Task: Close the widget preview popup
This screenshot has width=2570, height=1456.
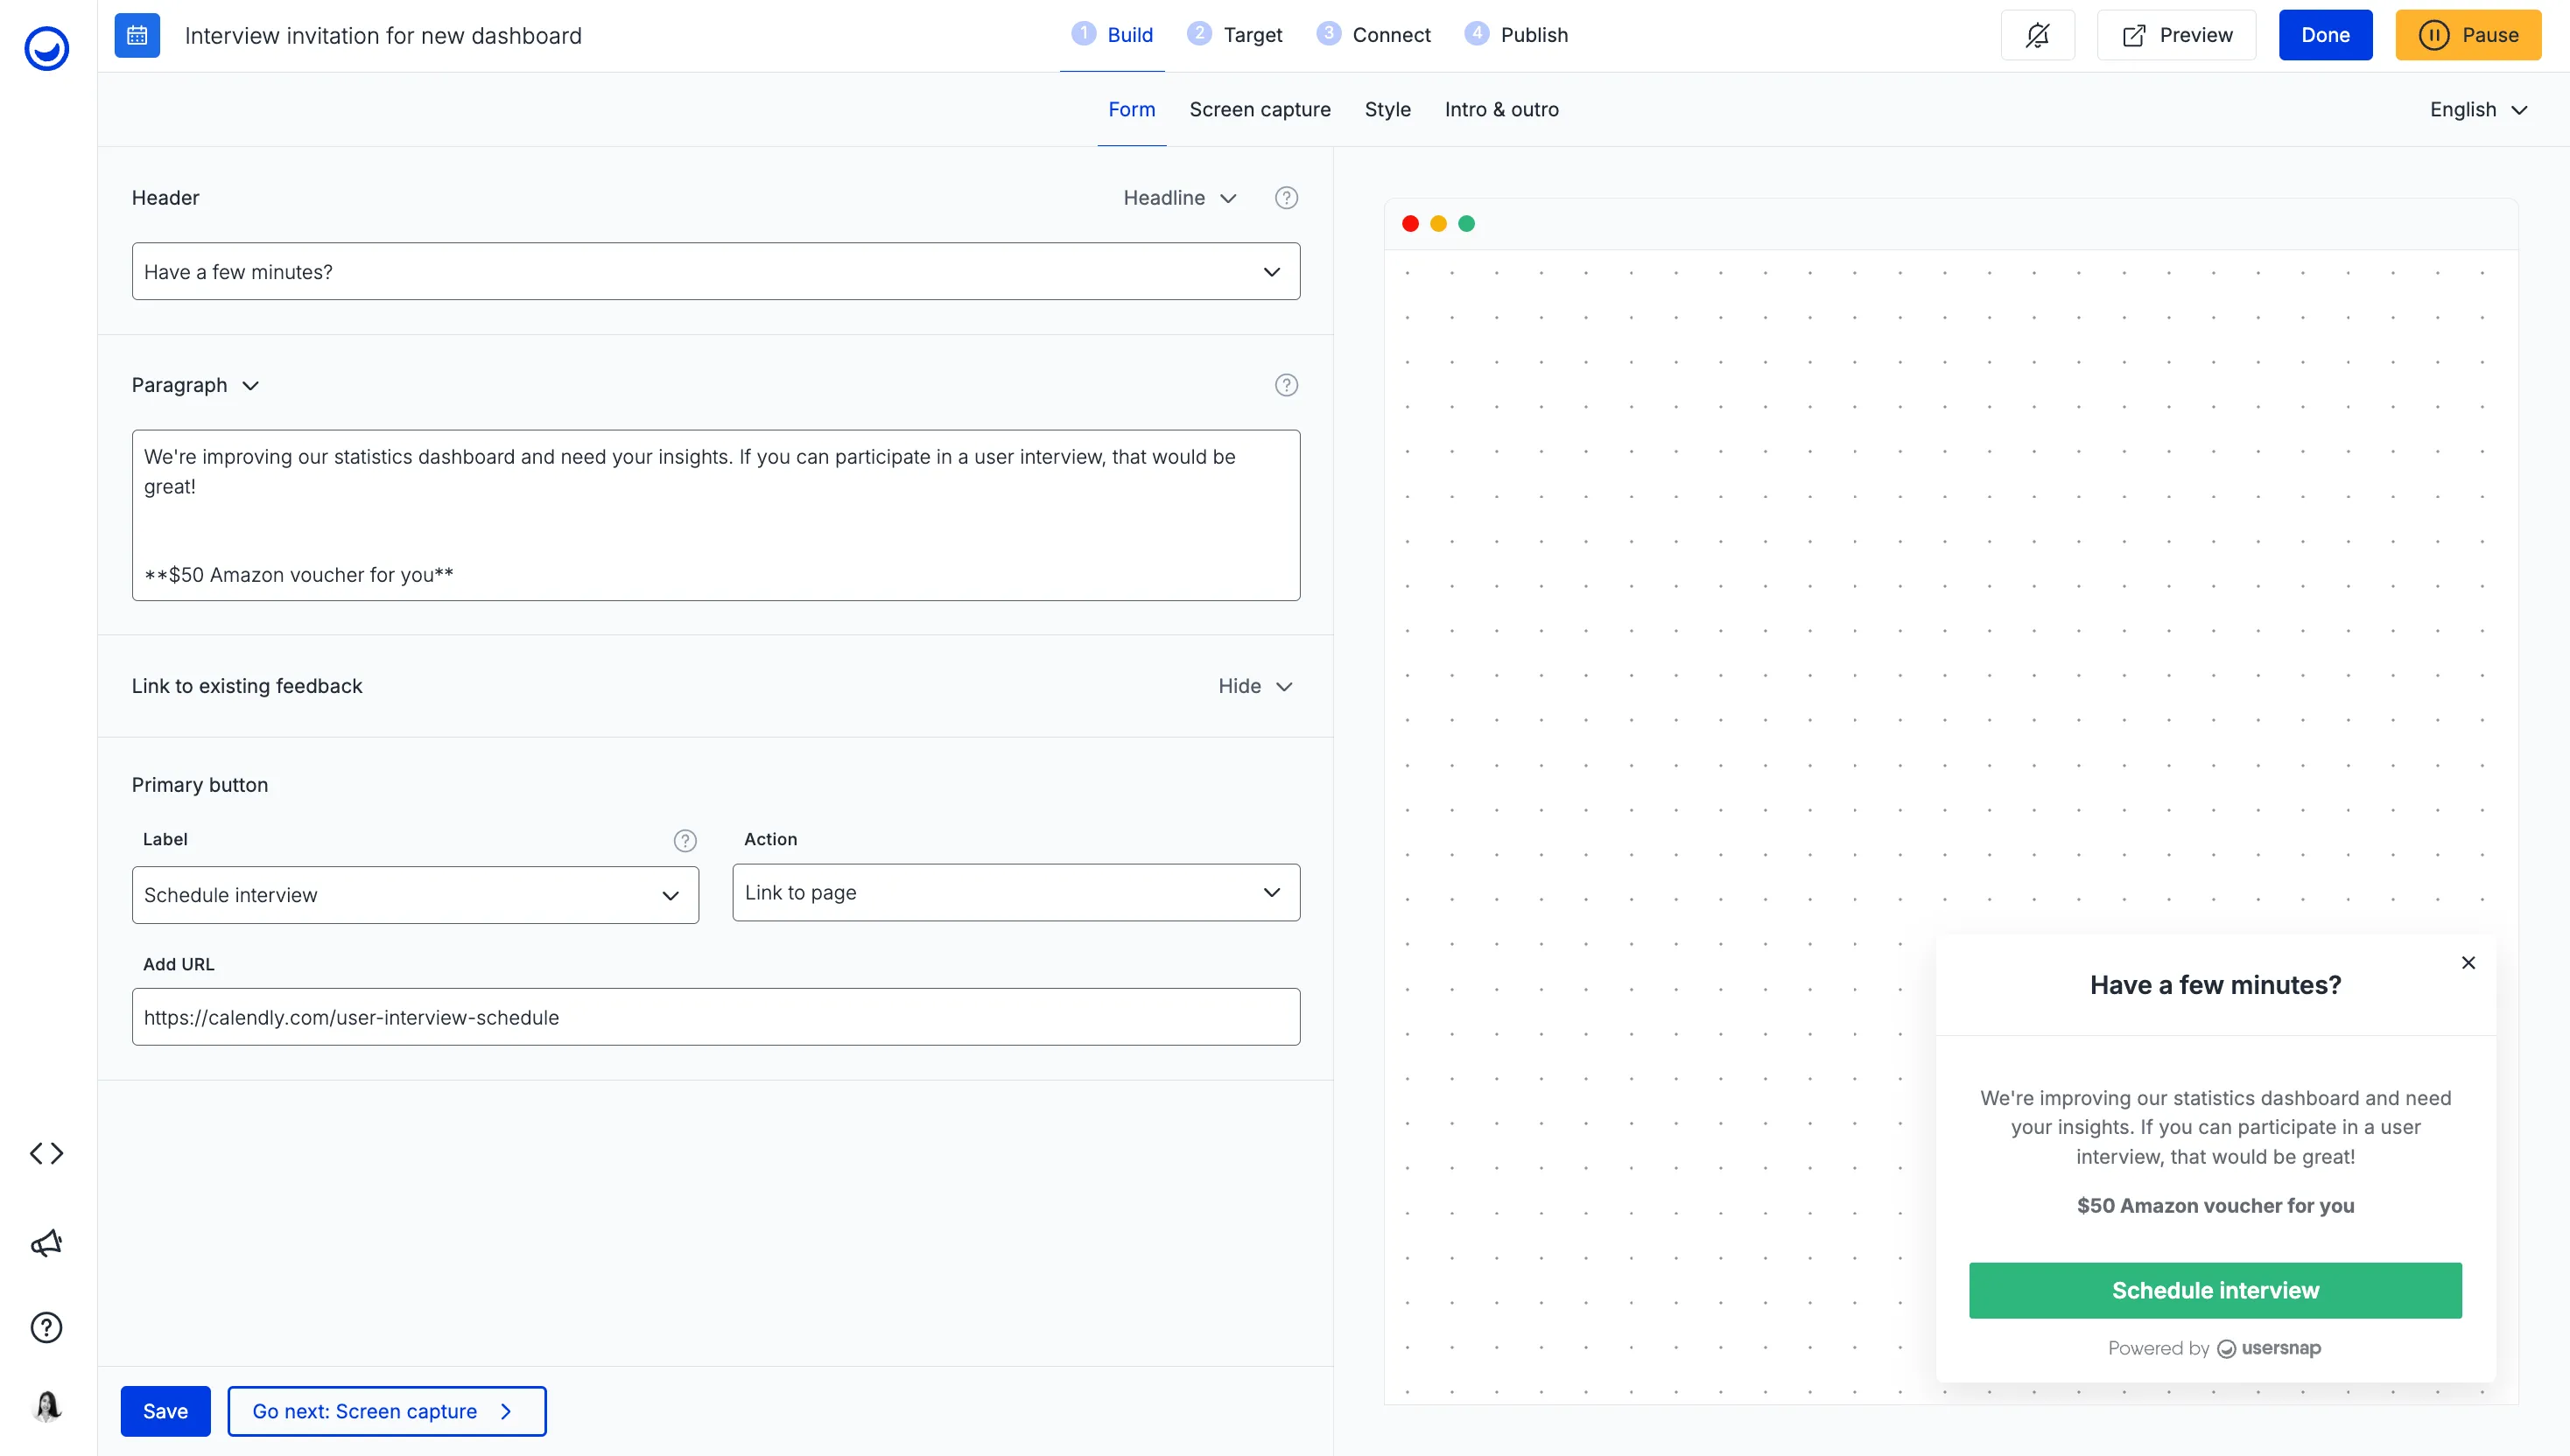Action: point(2468,962)
